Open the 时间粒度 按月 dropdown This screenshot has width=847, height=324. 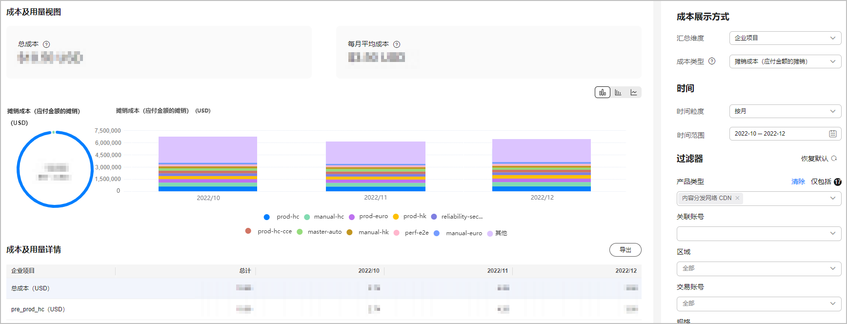pyautogui.click(x=785, y=111)
